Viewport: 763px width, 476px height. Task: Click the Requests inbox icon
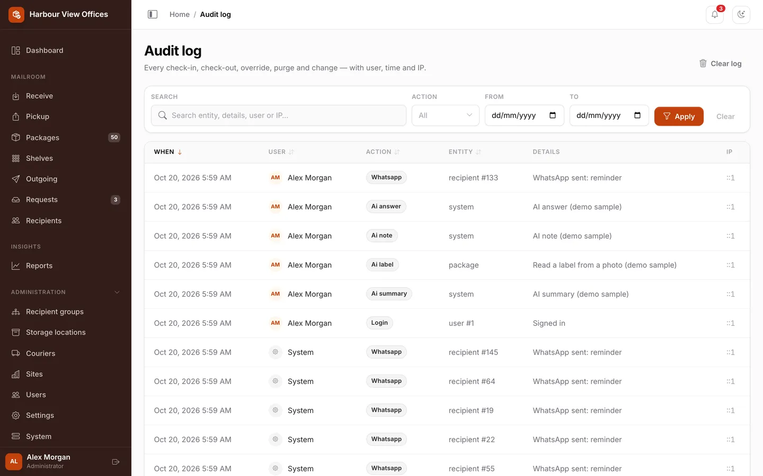coord(16,199)
